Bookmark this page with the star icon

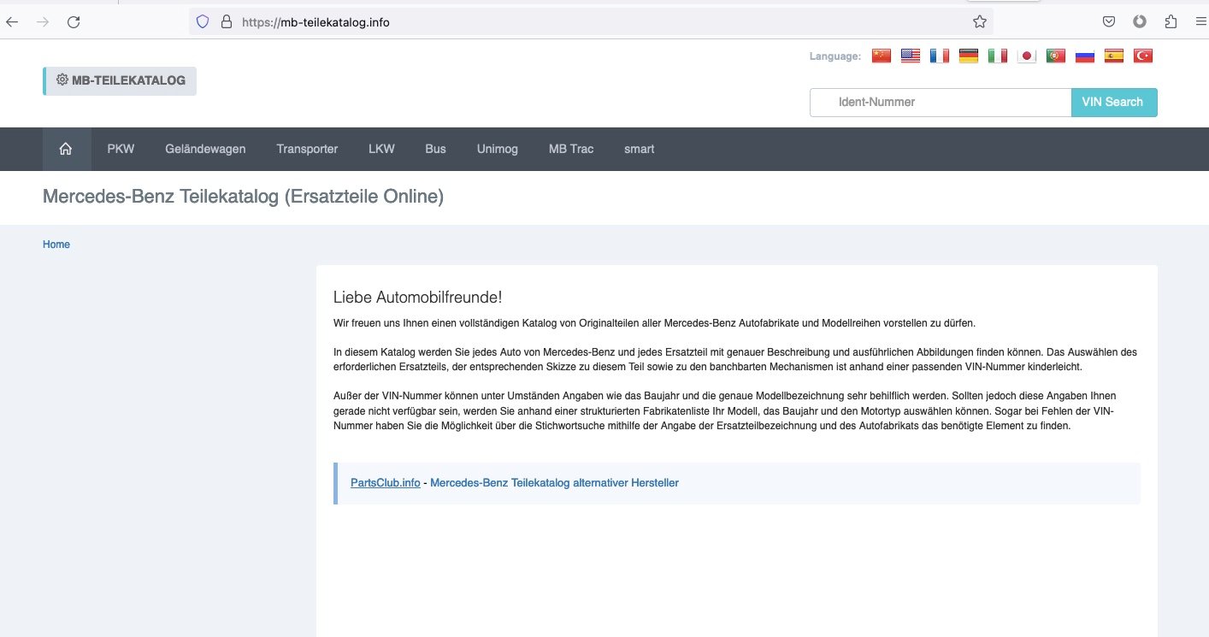980,22
